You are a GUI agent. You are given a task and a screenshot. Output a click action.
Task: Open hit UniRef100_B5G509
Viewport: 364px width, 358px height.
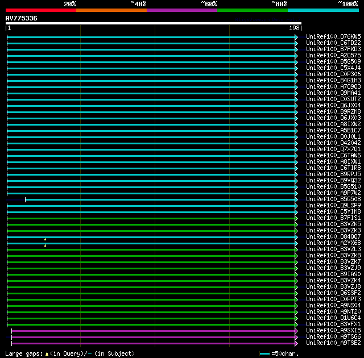click(x=333, y=62)
